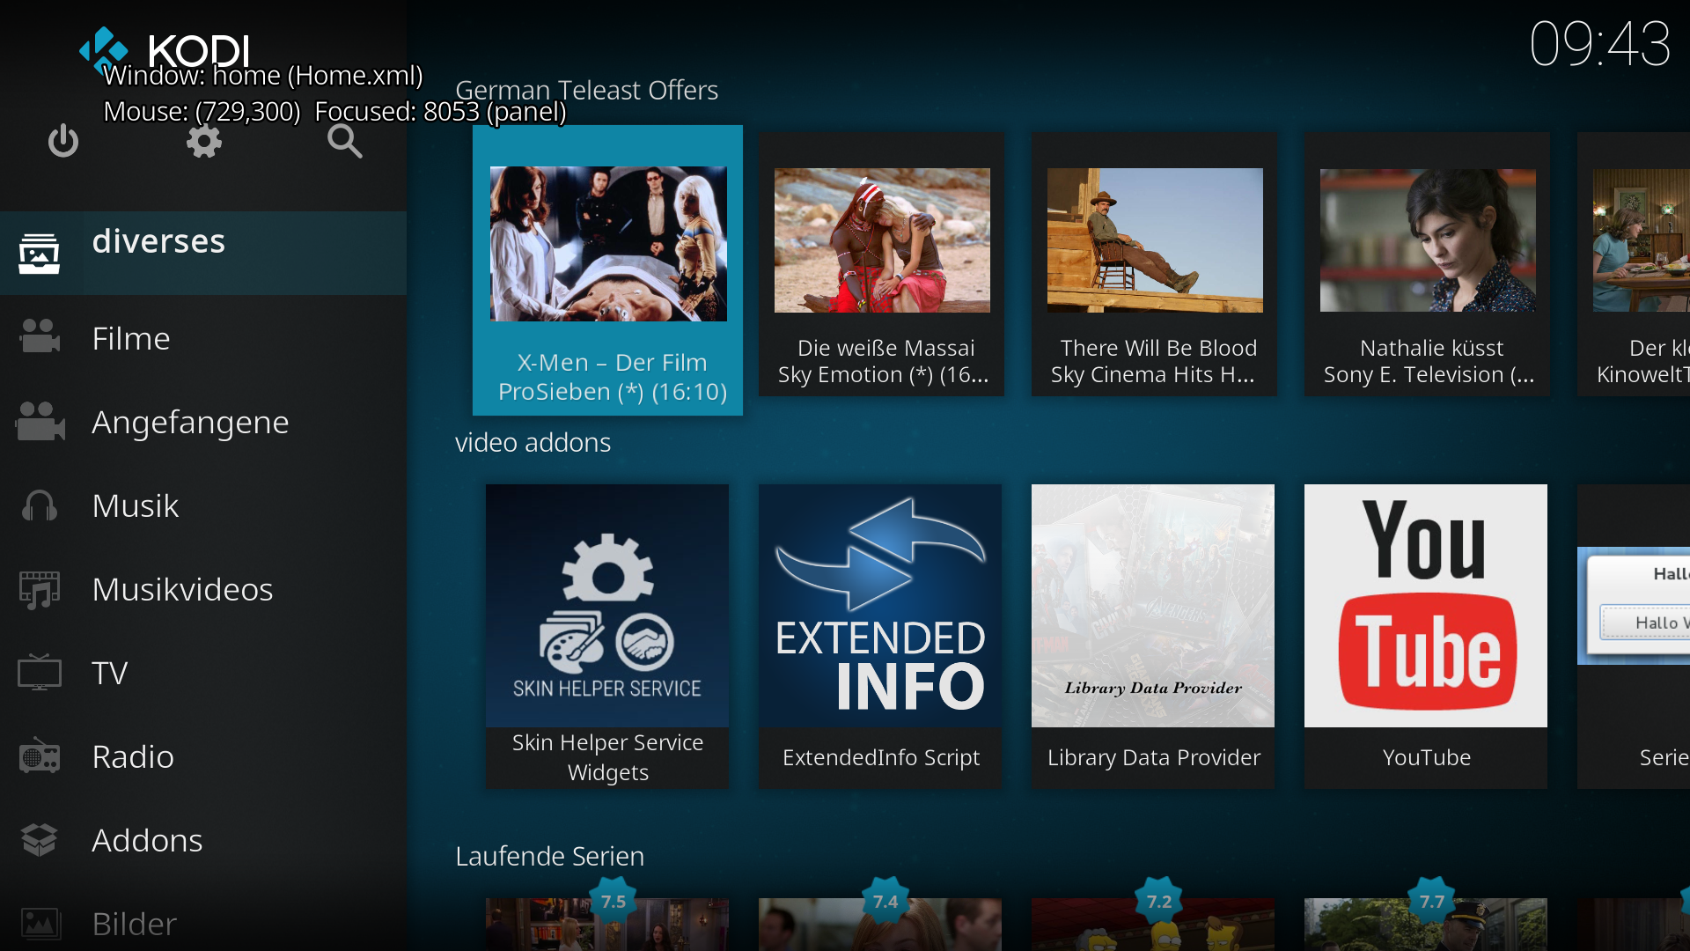Viewport: 1690px width, 951px height.
Task: Click the Radio icon
Action: click(x=40, y=756)
